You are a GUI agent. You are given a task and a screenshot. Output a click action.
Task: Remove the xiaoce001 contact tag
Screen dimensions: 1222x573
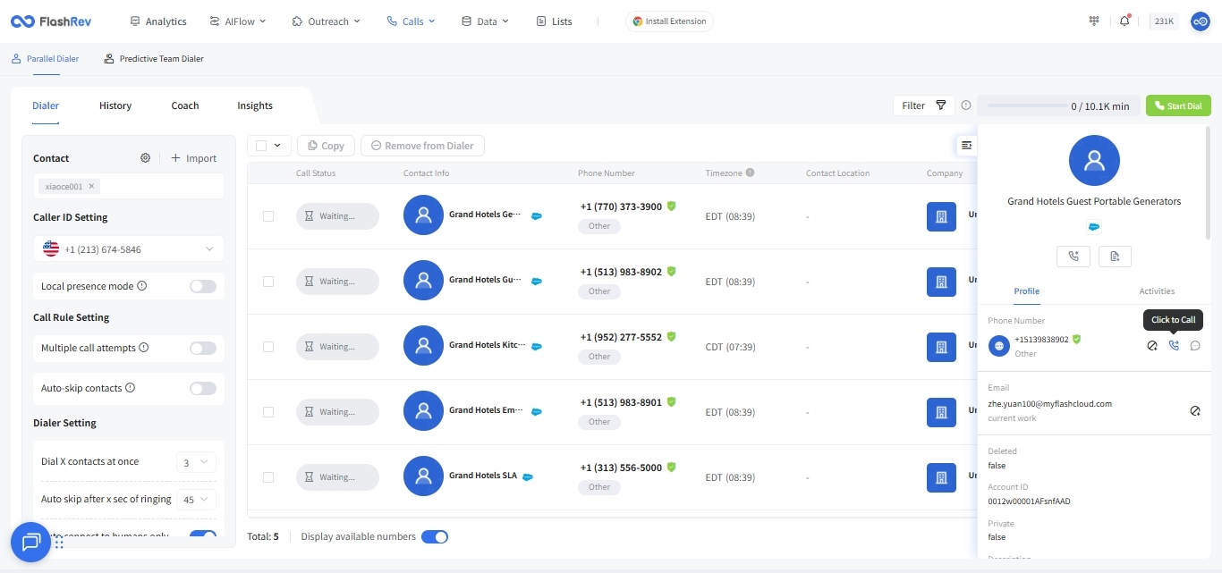pos(91,187)
